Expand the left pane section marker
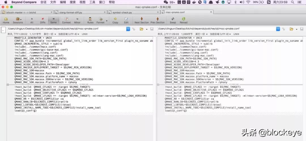This screenshot has width=306, height=141. (x=8, y=85)
